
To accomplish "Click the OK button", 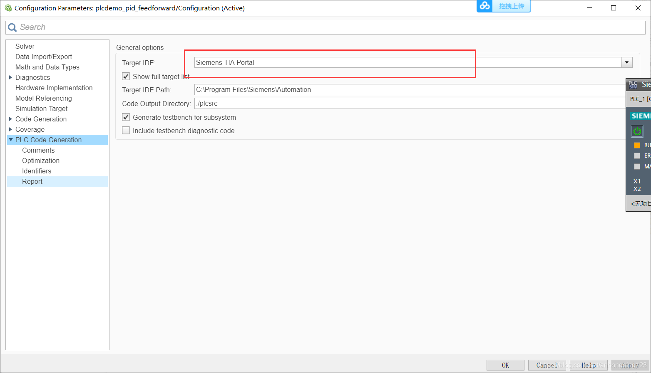I will tap(505, 365).
